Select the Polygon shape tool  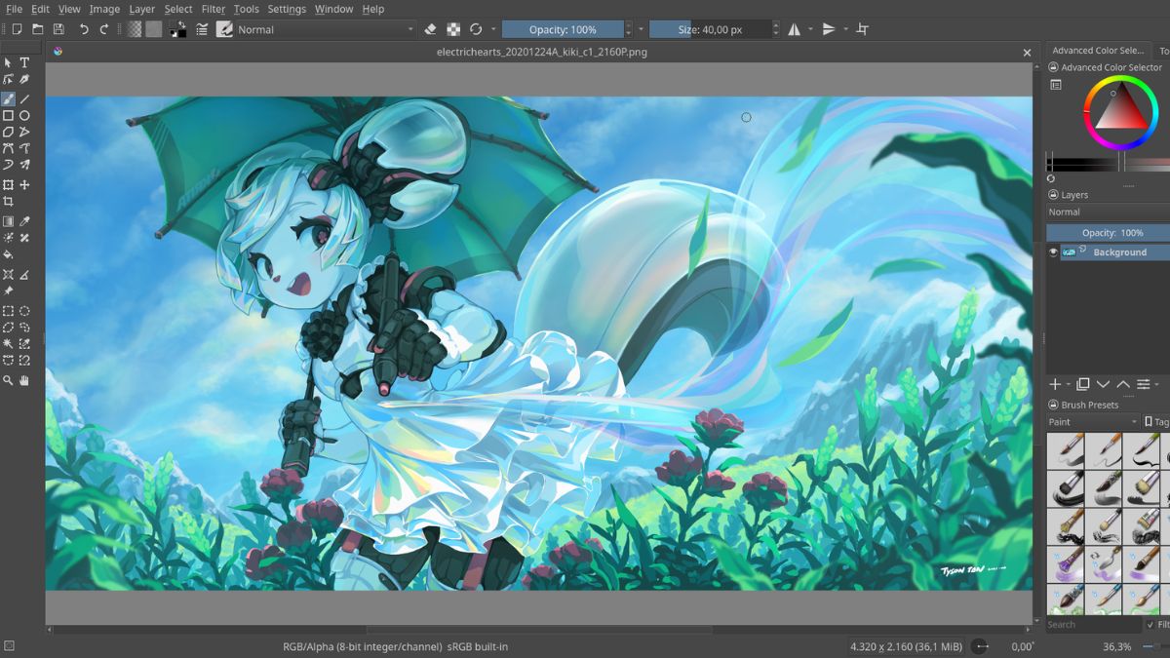pyautogui.click(x=9, y=132)
